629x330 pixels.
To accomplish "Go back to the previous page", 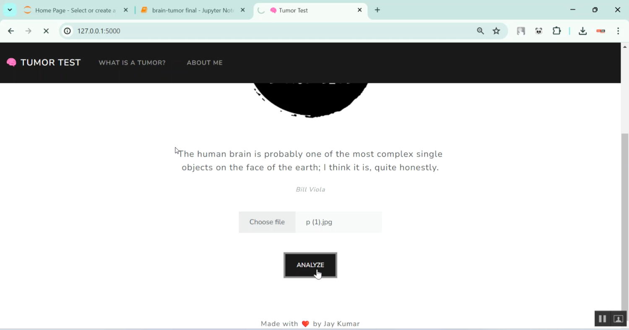I will click(11, 31).
